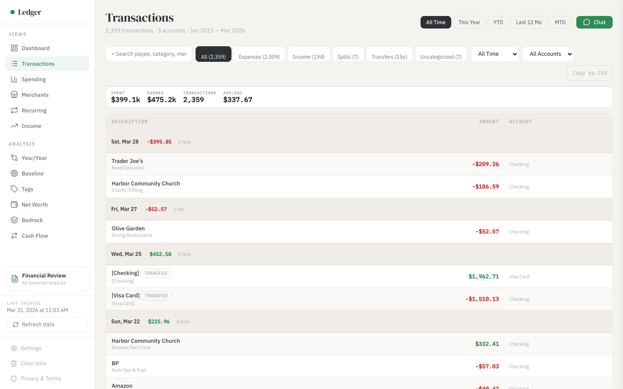Open the Net Worth view icon

click(14, 204)
